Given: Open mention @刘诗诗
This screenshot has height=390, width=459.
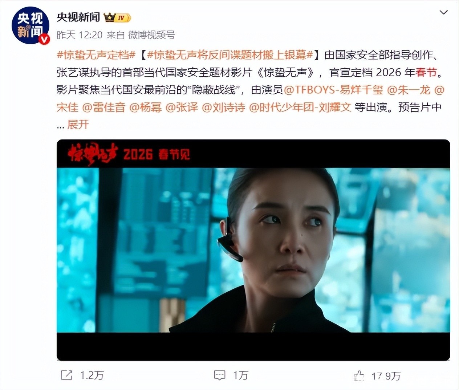Looking at the screenshot, I should click(x=223, y=107).
